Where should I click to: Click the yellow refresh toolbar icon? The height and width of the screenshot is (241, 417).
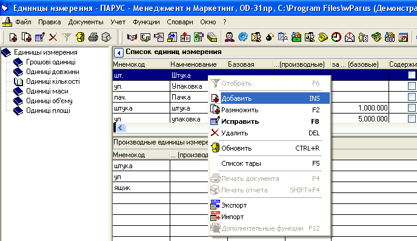click(x=80, y=37)
